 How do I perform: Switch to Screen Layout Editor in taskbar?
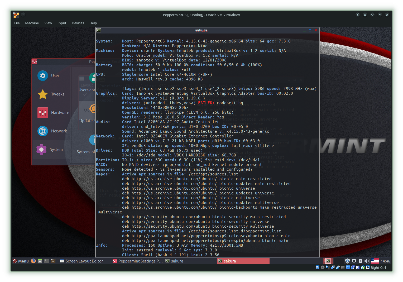[x=81, y=261]
